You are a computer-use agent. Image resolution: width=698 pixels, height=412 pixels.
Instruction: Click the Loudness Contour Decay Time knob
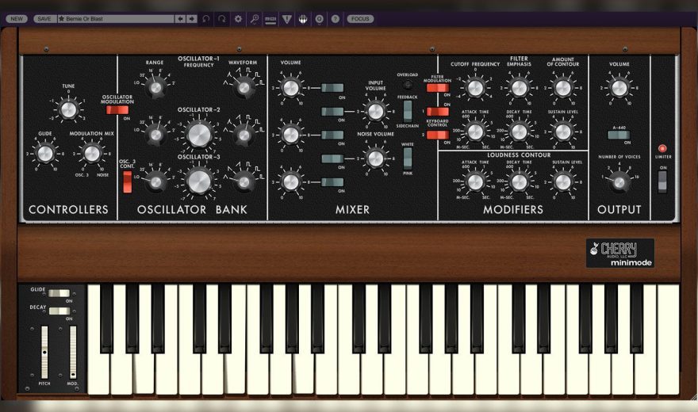click(x=519, y=181)
